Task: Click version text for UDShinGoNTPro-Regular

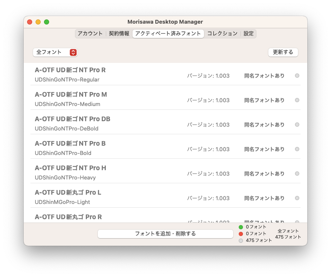Action: 208,76
